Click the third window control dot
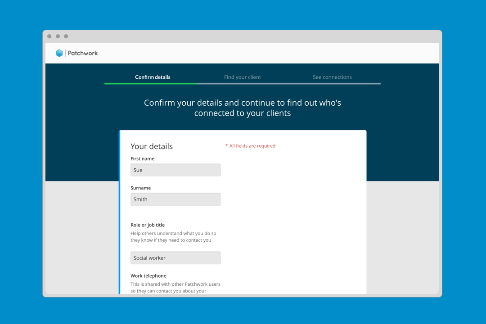 [66, 36]
